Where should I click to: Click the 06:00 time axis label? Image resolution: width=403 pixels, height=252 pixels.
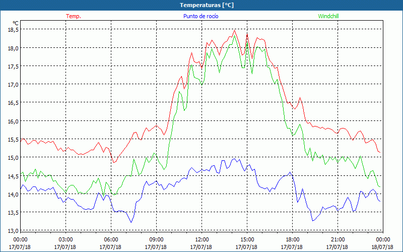point(110,240)
